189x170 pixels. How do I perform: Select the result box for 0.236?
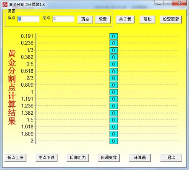pos(114,43)
